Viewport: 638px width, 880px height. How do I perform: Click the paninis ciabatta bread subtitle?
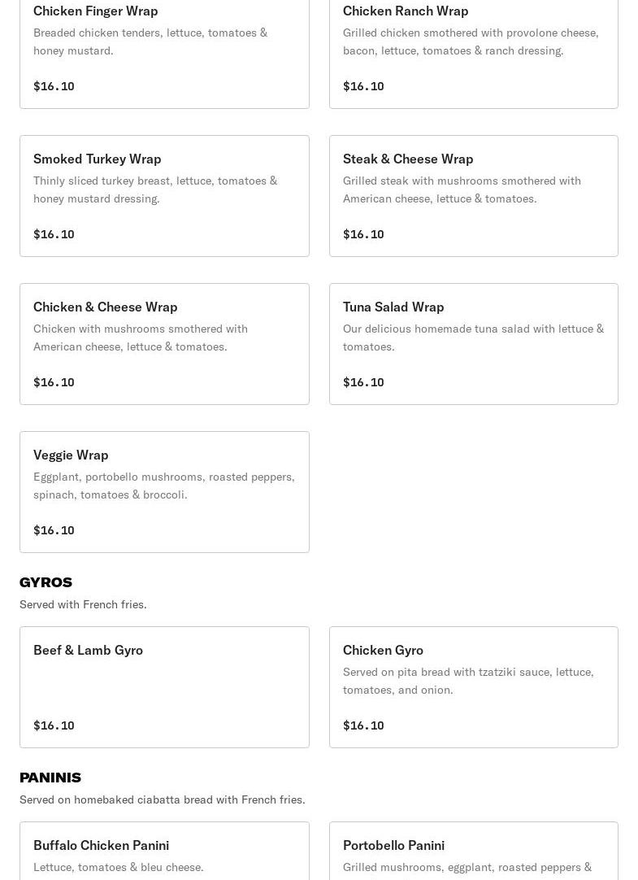(163, 799)
